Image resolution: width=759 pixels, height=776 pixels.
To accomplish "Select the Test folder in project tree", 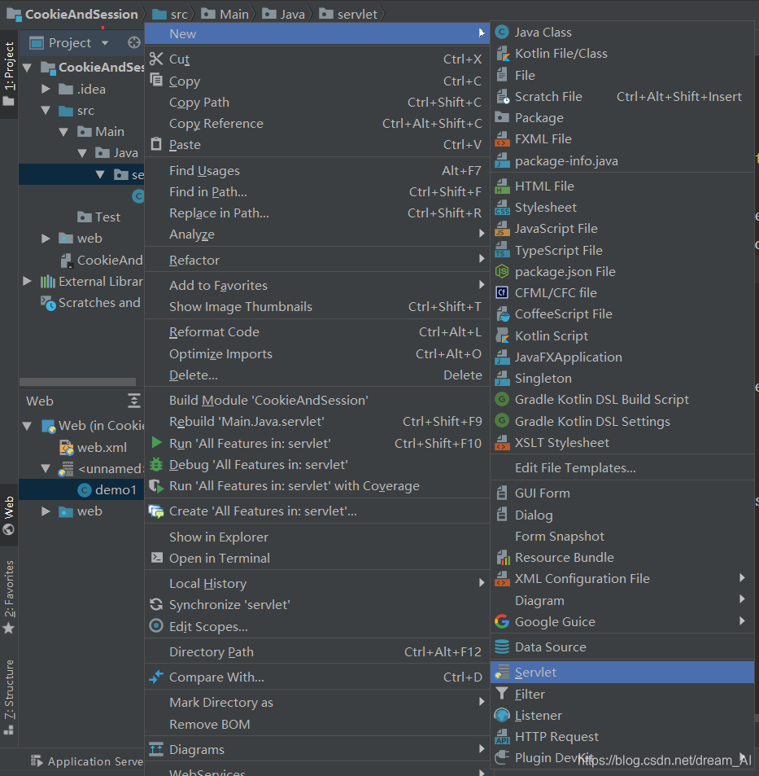I will 99,217.
